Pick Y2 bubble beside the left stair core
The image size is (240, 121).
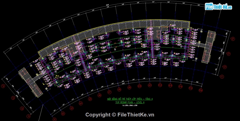pos(22,108)
